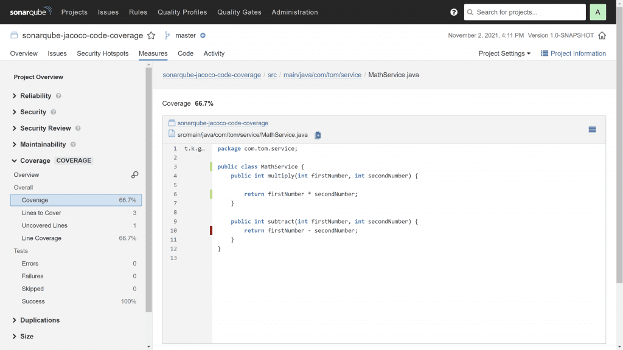
Task: Switch to the Issues project tab
Action: coord(57,53)
